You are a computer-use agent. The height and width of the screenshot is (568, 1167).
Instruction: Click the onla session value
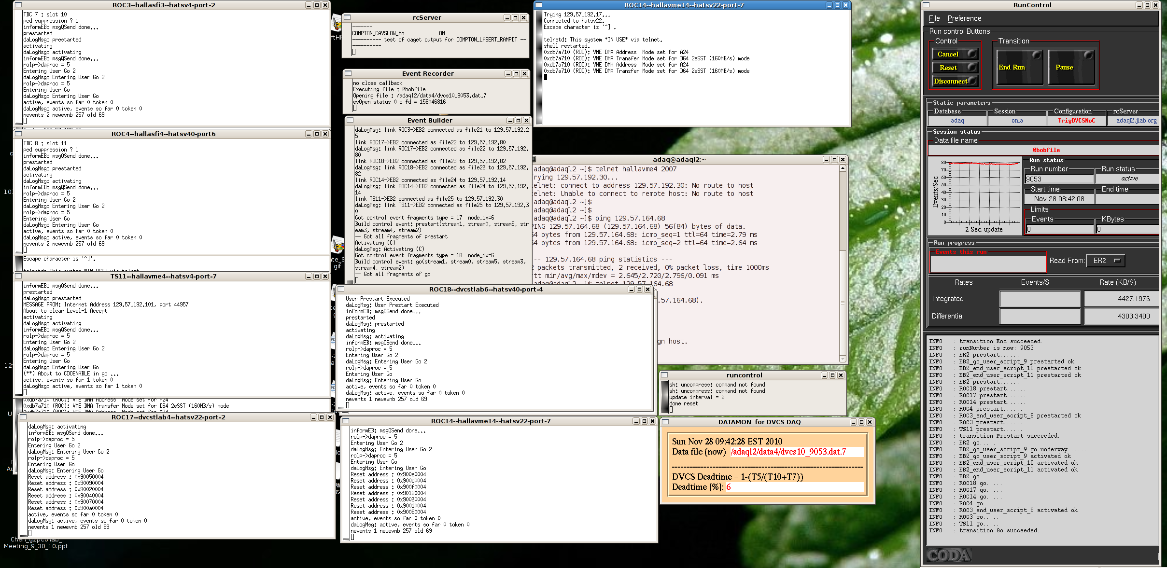coord(1017,121)
